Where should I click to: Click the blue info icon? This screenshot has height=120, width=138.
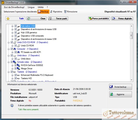tap(12, 106)
